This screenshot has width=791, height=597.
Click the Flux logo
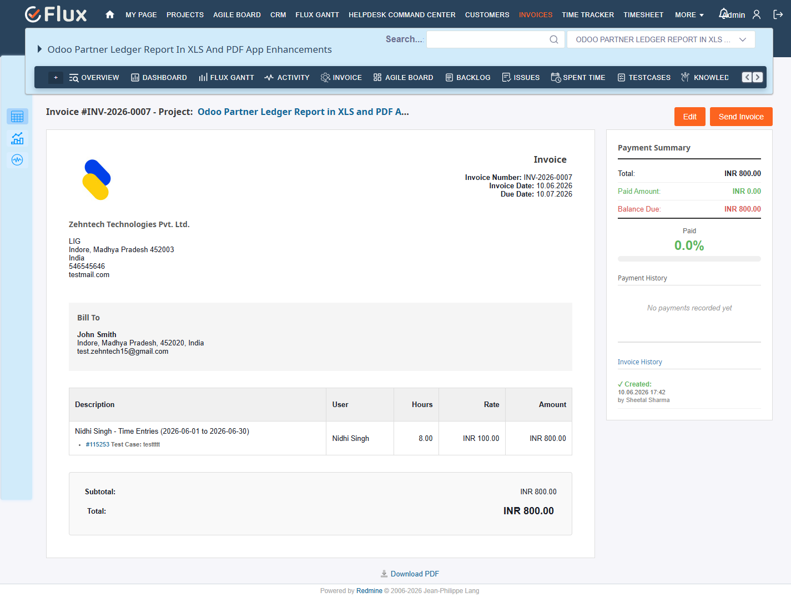coord(56,14)
